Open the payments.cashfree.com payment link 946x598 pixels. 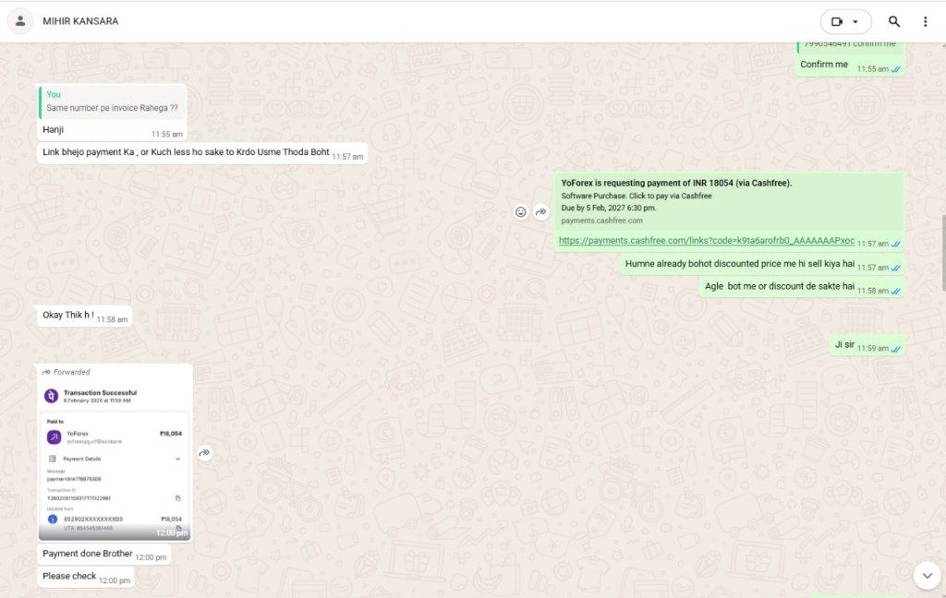(x=706, y=241)
